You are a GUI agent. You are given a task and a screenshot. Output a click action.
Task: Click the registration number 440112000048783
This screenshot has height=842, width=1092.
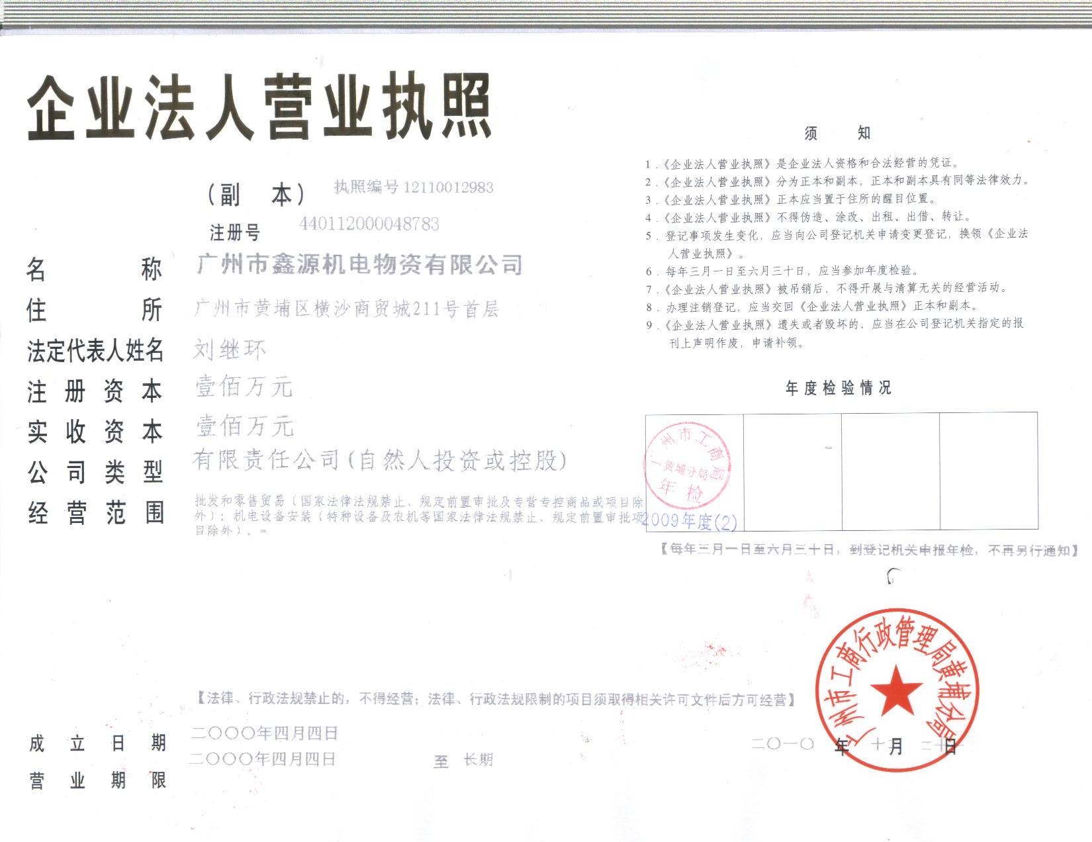pyautogui.click(x=369, y=224)
